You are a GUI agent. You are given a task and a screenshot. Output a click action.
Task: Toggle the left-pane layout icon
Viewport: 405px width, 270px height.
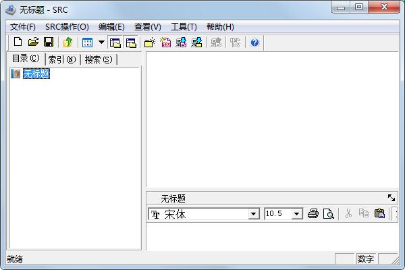(x=115, y=43)
